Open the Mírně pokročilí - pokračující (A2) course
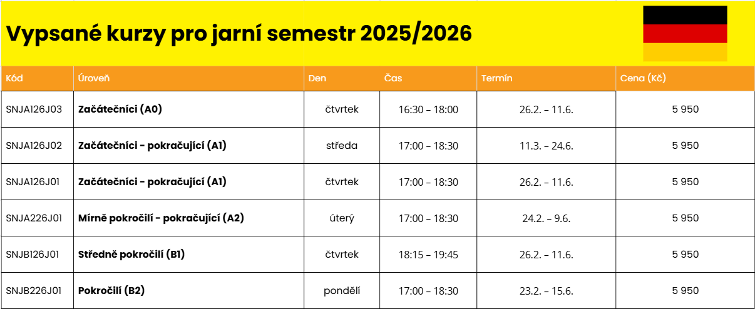Viewport: 755px width, 309px height. (161, 218)
